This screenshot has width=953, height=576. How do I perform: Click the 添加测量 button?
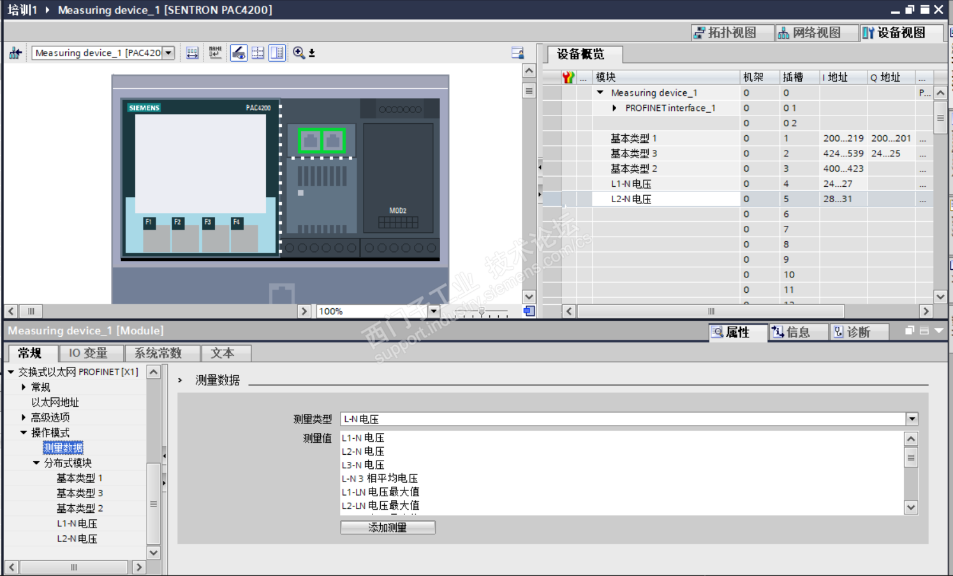click(388, 528)
